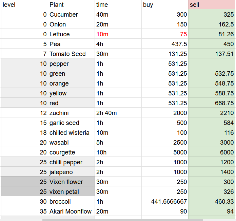The height and width of the screenshot is (221, 236).
Task: Click the horizontal scrollbar at the bottom
Action: [122, 220]
